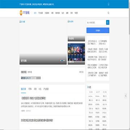Image resolution: width=130 pixels, height=130 pixels.
Task: Click the 777游戏 site logo
Action: pos(25,13)
